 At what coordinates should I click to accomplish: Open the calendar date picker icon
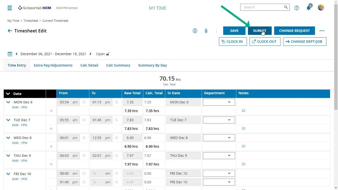tap(10, 54)
